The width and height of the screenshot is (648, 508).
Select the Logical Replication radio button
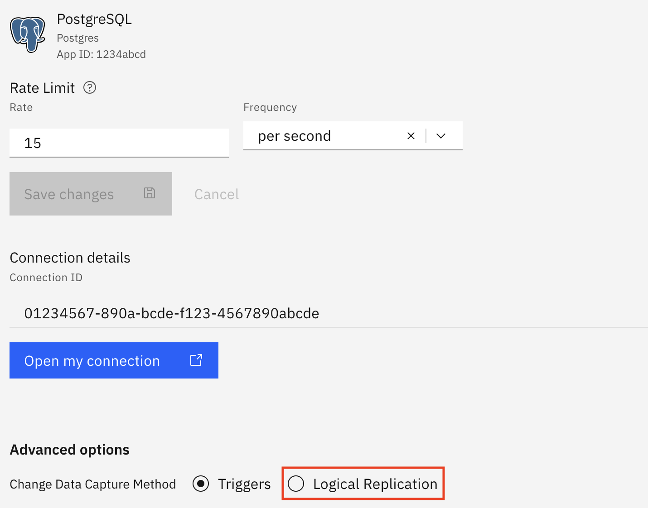(x=296, y=484)
